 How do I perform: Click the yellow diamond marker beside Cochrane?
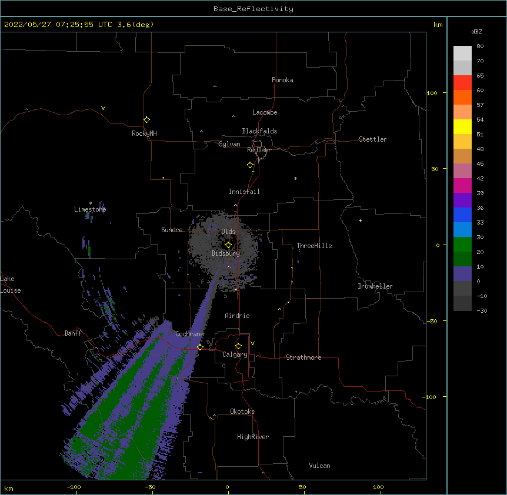coord(200,347)
